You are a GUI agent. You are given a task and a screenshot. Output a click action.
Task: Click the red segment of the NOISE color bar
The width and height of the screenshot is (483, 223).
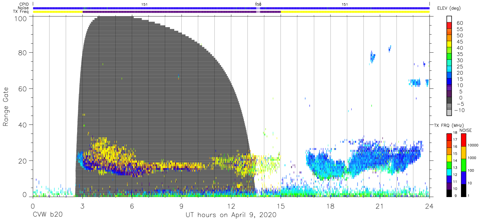click(464, 140)
